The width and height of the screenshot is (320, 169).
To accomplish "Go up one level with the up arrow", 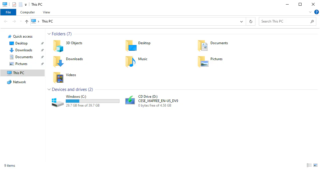I will 27,21.
